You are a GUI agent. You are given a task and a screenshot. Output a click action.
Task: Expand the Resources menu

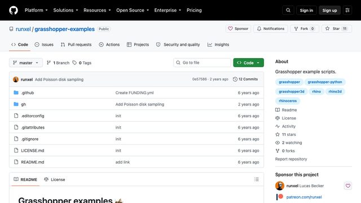coord(97,10)
